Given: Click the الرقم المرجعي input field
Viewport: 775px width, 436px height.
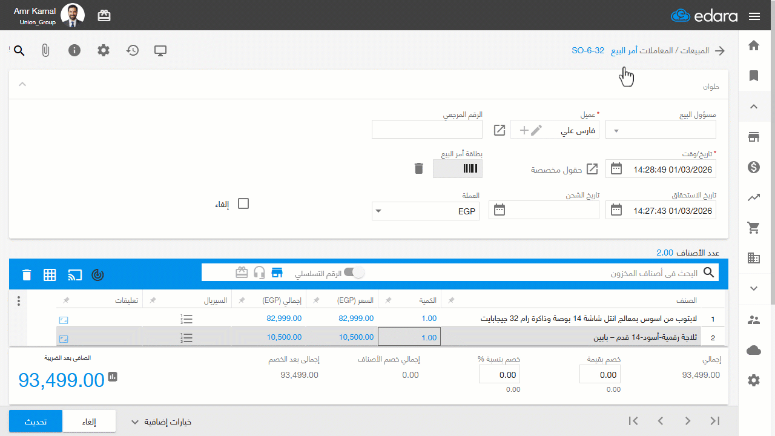Looking at the screenshot, I should (427, 130).
